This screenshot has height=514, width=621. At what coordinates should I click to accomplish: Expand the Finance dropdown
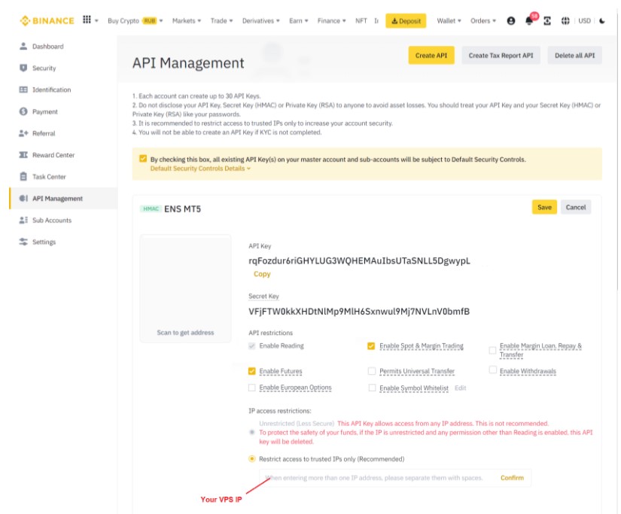[x=331, y=20]
